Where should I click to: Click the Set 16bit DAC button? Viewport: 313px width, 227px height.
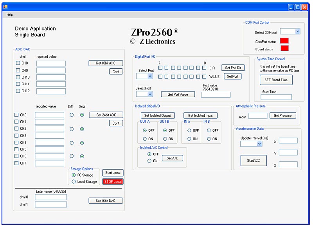106,200
